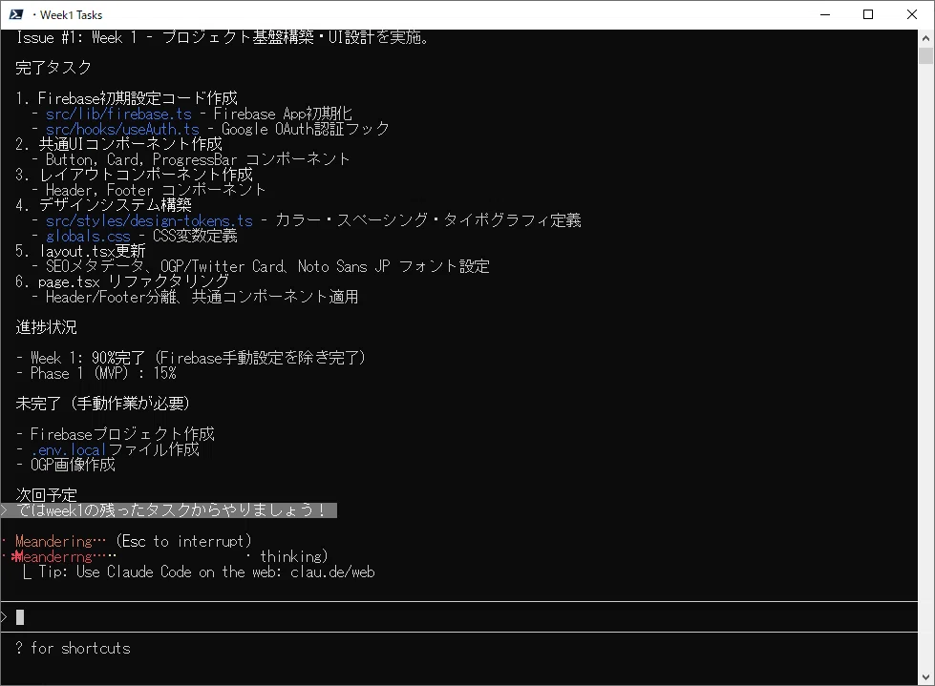Click '2. 共通UIコンポーネント作成' line
This screenshot has height=686, width=935.
pos(118,144)
